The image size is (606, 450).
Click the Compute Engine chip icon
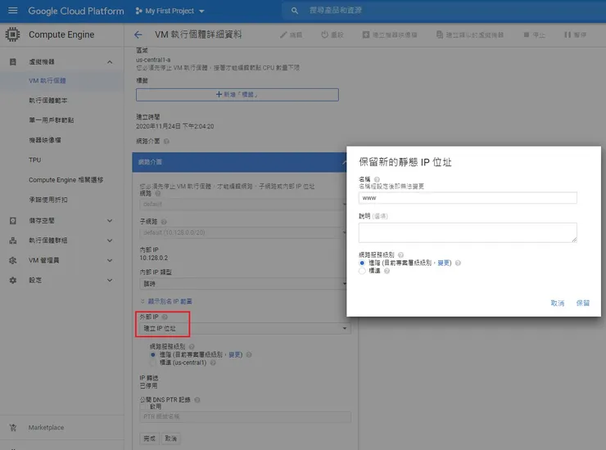point(13,34)
